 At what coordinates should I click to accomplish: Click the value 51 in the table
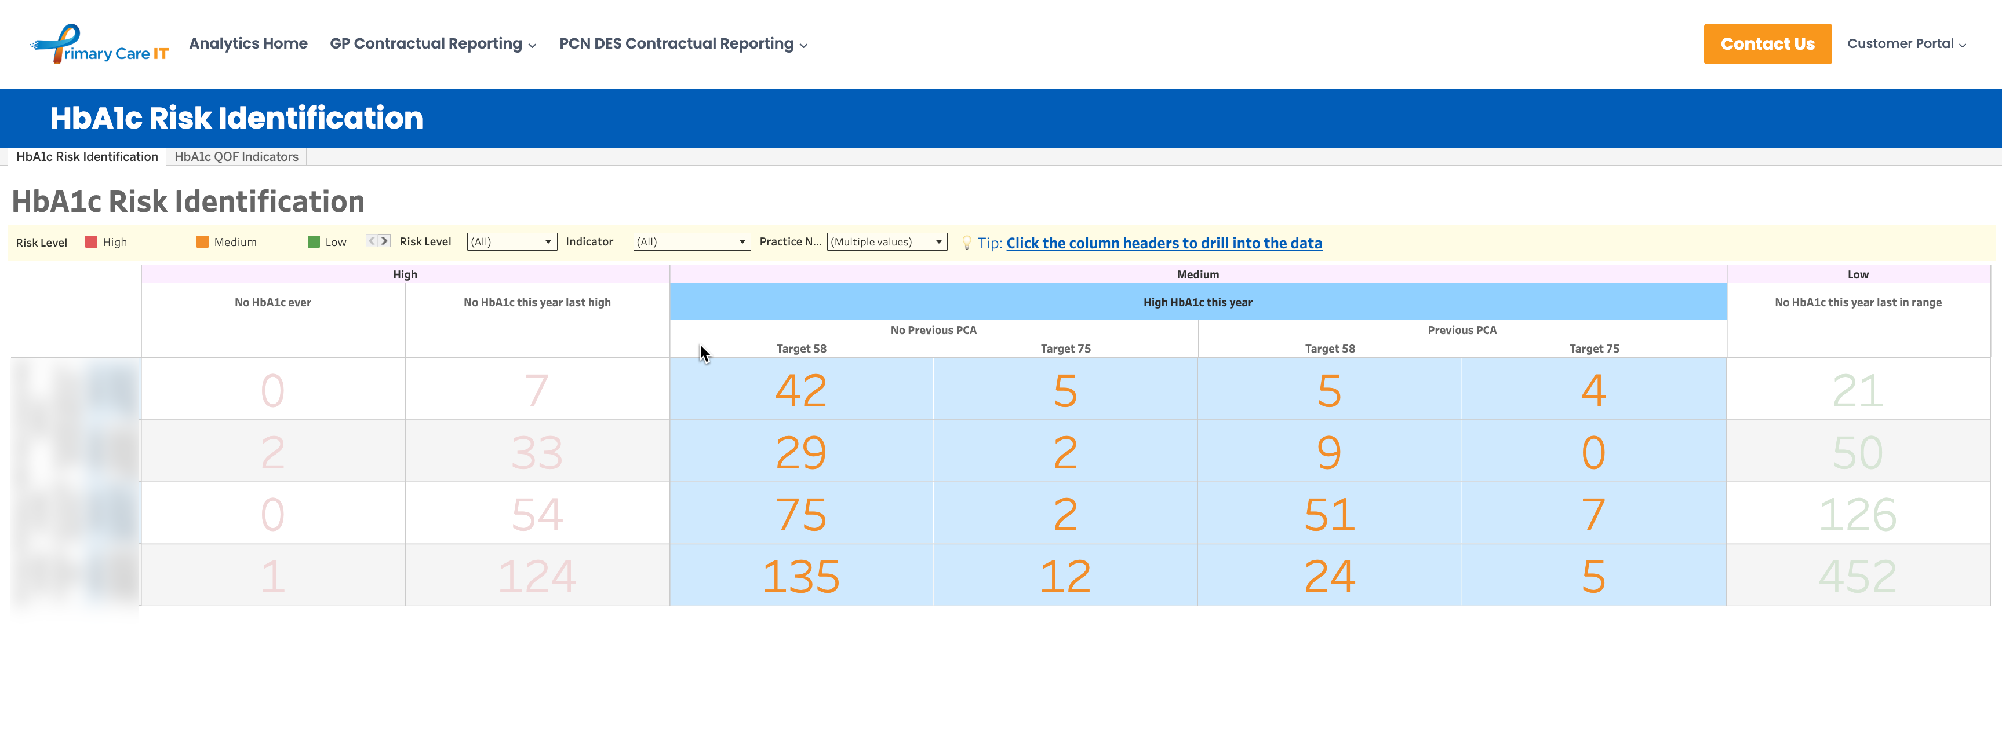click(1330, 515)
